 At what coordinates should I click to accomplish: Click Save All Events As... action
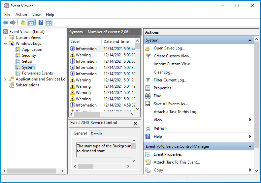coord(171,104)
